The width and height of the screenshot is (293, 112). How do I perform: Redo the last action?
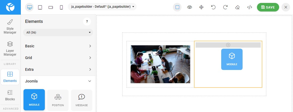(x=225, y=7)
